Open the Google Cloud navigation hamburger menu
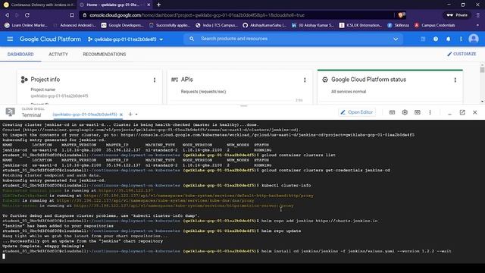 tap(10, 39)
